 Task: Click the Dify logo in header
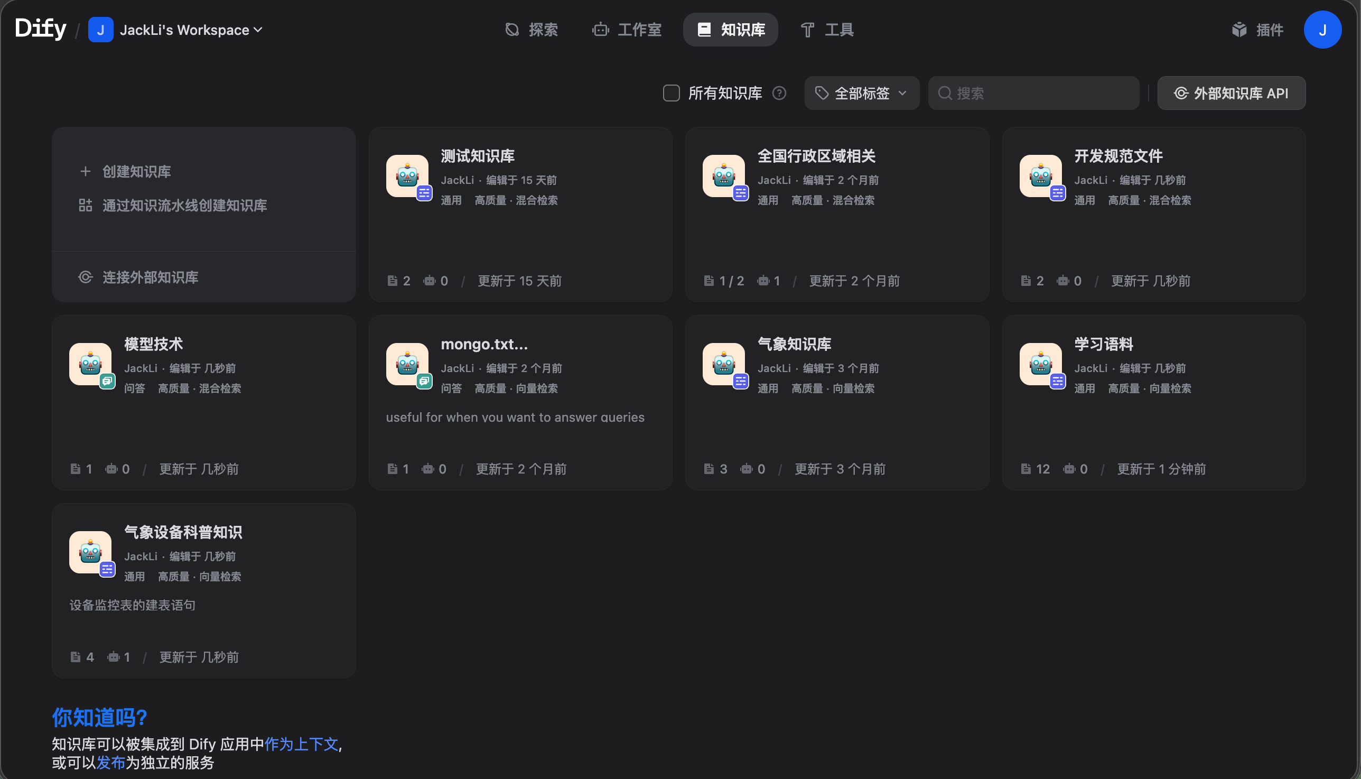(41, 29)
